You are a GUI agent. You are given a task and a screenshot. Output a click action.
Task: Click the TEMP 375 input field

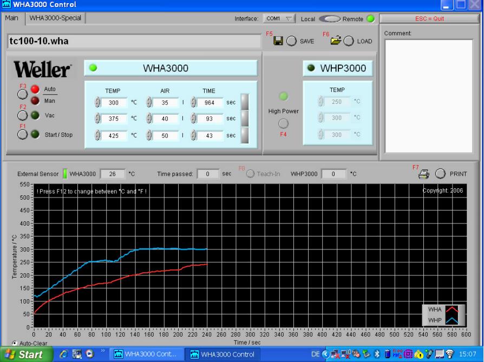[114, 119]
